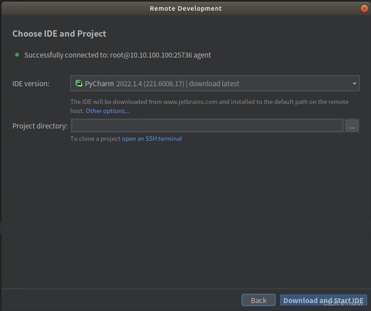The width and height of the screenshot is (371, 311).
Task: Click the green connection status indicator
Action: 17,55
